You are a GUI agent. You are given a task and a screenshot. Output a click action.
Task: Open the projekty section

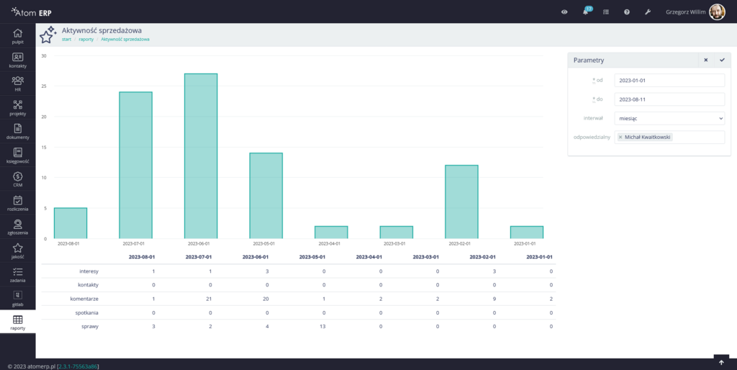[17, 107]
